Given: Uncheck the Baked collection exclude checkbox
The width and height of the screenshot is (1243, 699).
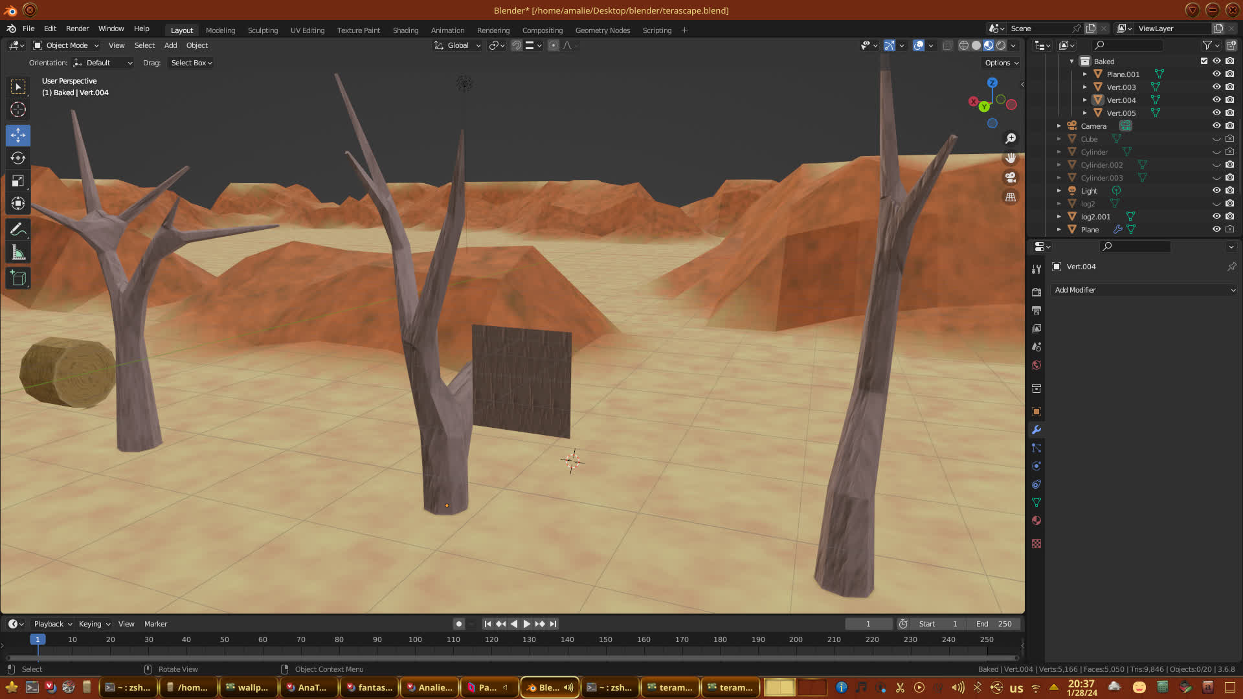Looking at the screenshot, I should [1204, 61].
